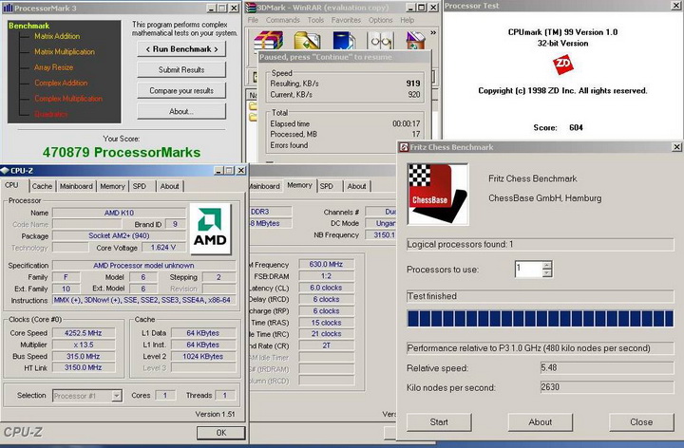Click the memory frequency value 630.0 MHz
684x448 pixels.
[x=326, y=264]
